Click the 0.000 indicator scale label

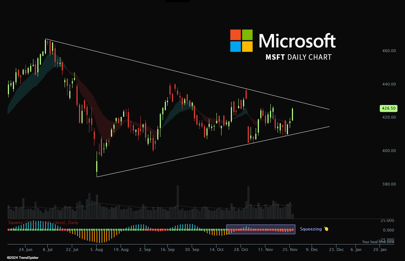(388, 230)
